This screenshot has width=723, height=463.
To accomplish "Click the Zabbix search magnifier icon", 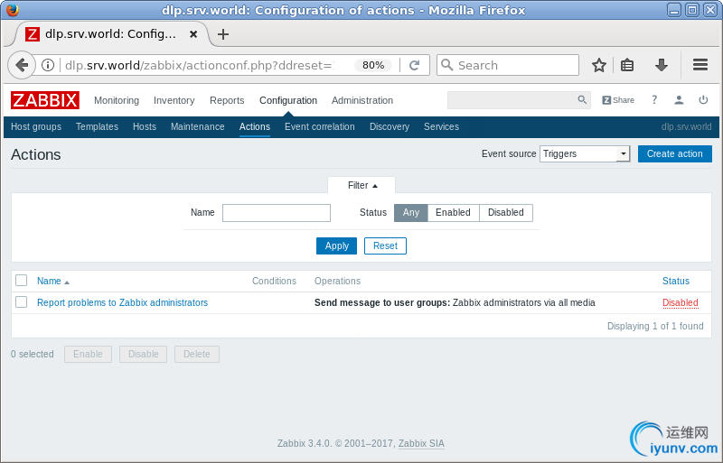I will pos(582,99).
